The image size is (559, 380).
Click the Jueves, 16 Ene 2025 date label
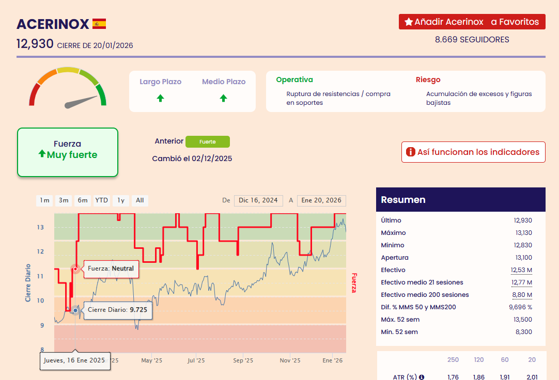click(x=75, y=361)
